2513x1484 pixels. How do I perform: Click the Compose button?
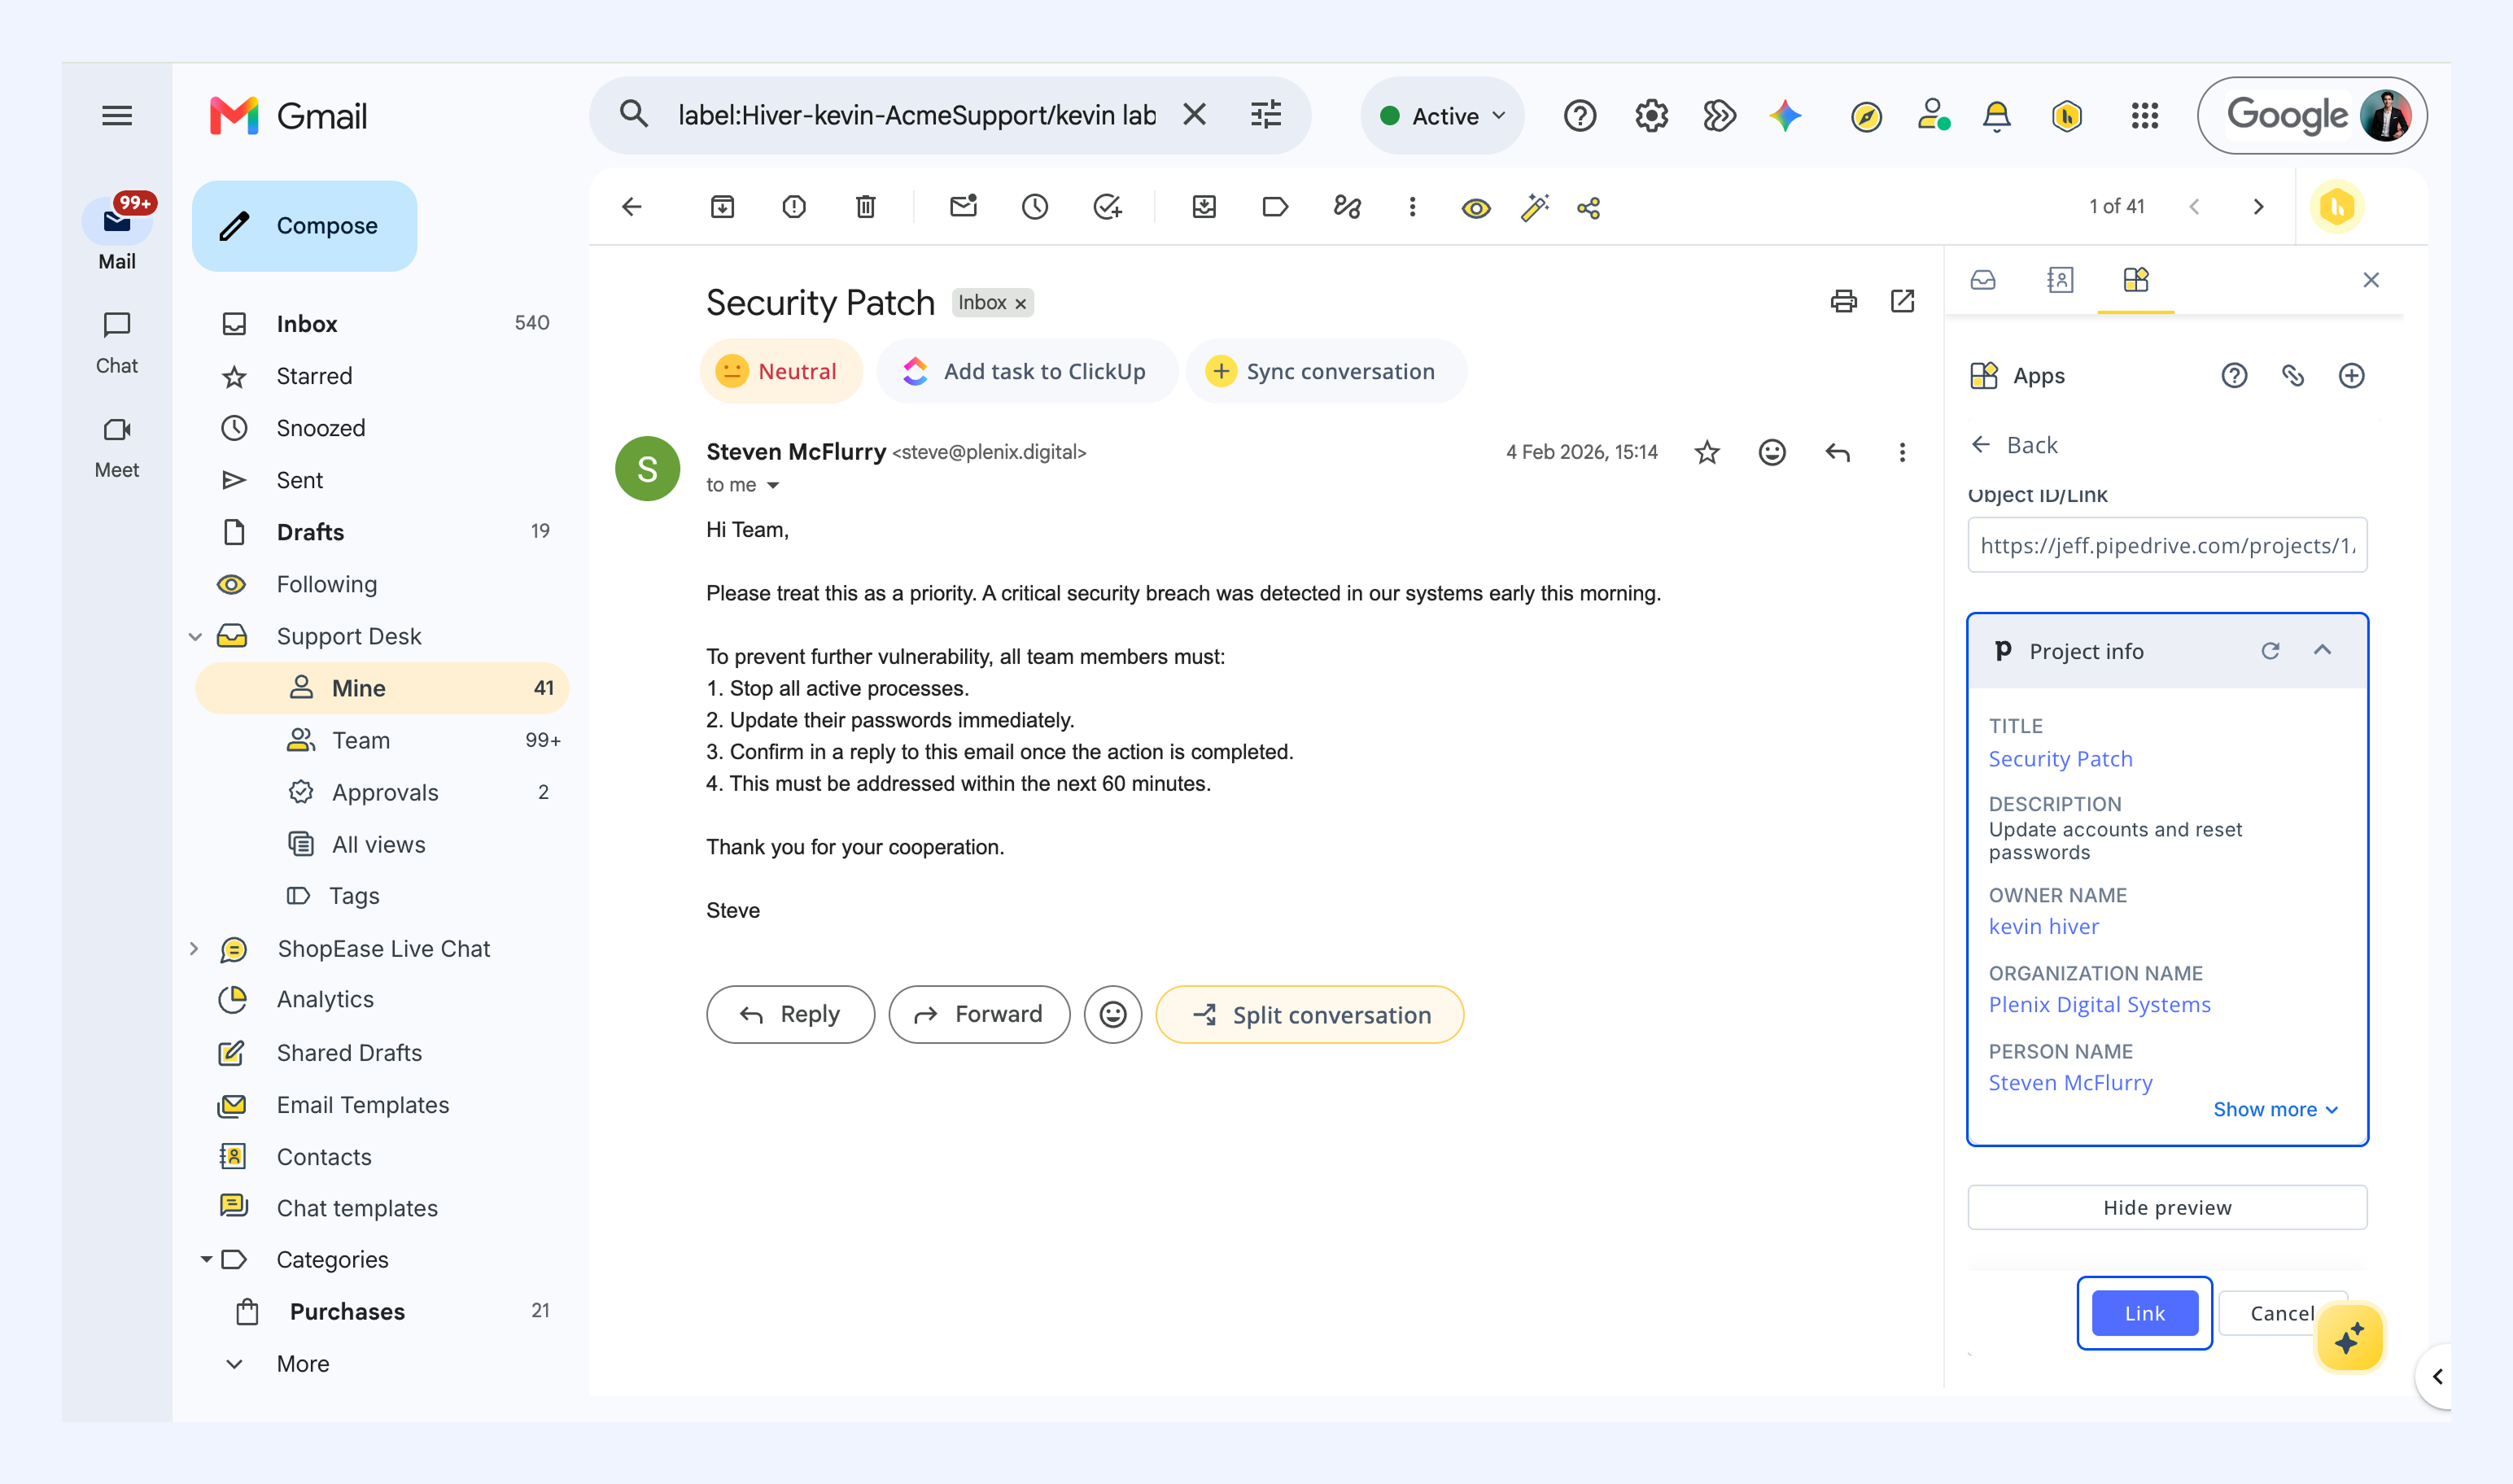304,226
